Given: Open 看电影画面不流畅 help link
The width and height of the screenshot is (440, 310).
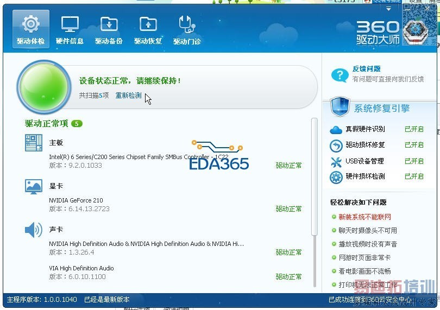Looking at the screenshot, I should pos(364,271).
